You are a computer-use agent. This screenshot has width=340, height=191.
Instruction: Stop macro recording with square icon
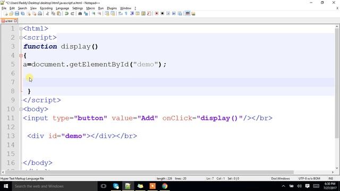pos(162,14)
